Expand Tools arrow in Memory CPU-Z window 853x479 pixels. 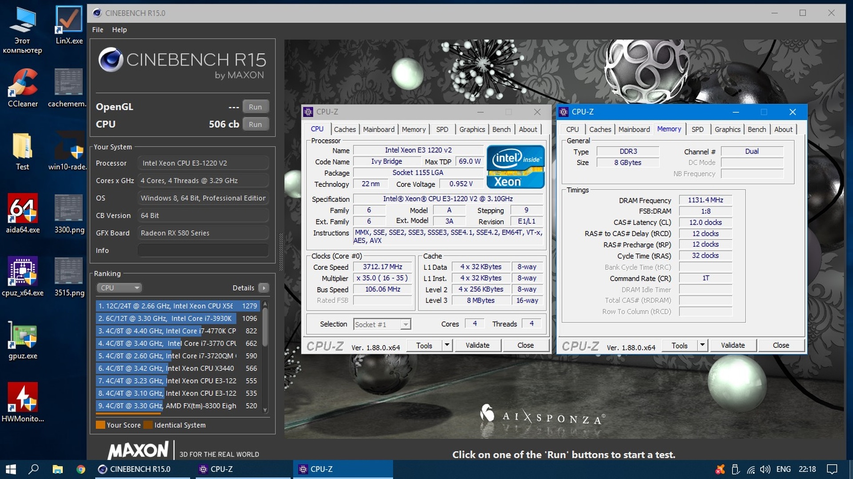pyautogui.click(x=702, y=345)
